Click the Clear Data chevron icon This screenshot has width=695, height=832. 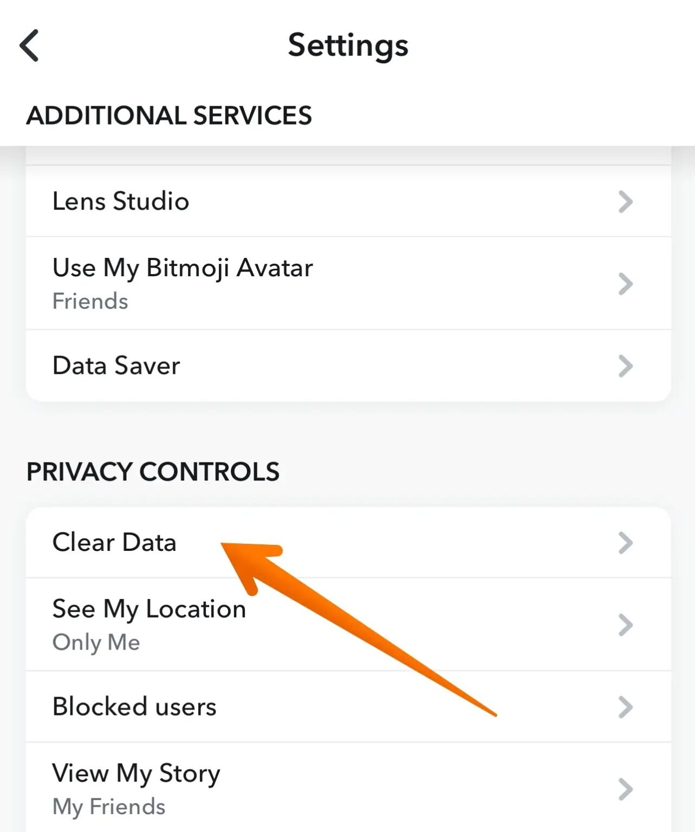[x=626, y=542]
